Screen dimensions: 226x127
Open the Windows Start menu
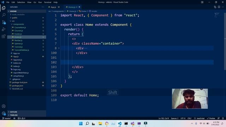(x=81, y=123)
